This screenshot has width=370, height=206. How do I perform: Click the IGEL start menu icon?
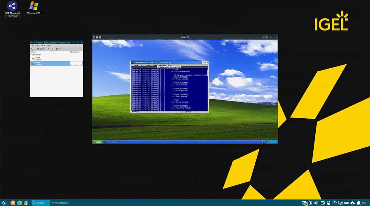(4, 203)
